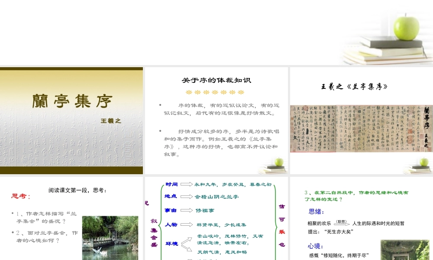Click the text 群贤毕至，少长咸集
The height and width of the screenshot is (260, 433).
click(x=221, y=225)
